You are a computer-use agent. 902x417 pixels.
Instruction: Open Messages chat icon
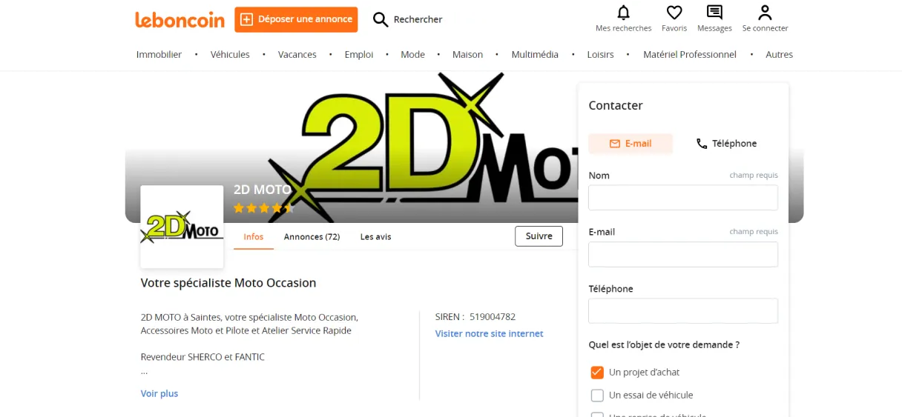tap(714, 13)
